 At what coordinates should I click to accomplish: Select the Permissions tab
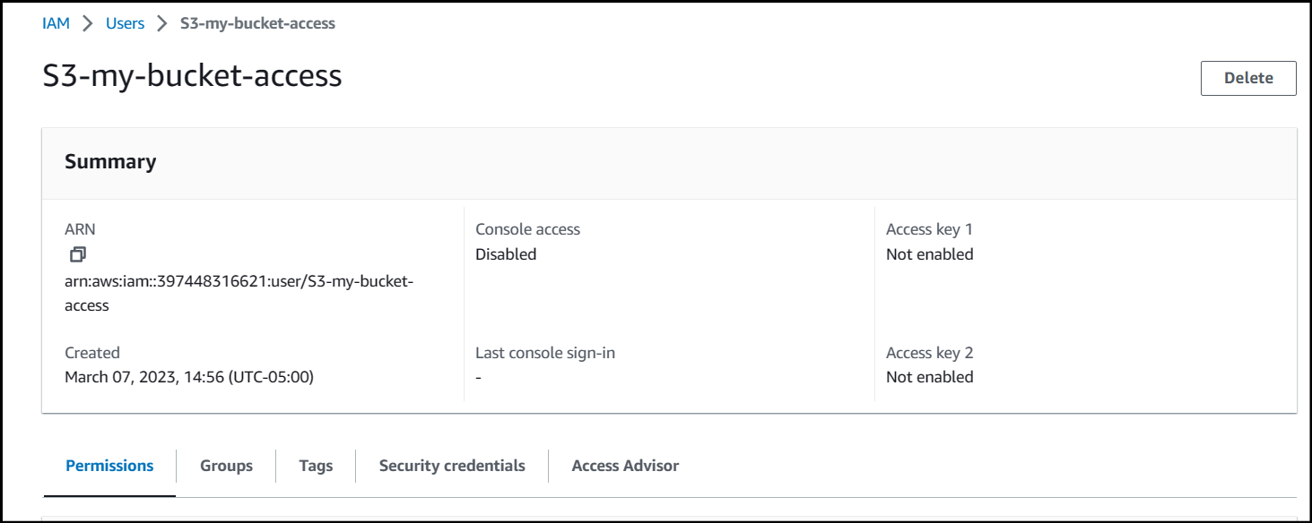109,466
